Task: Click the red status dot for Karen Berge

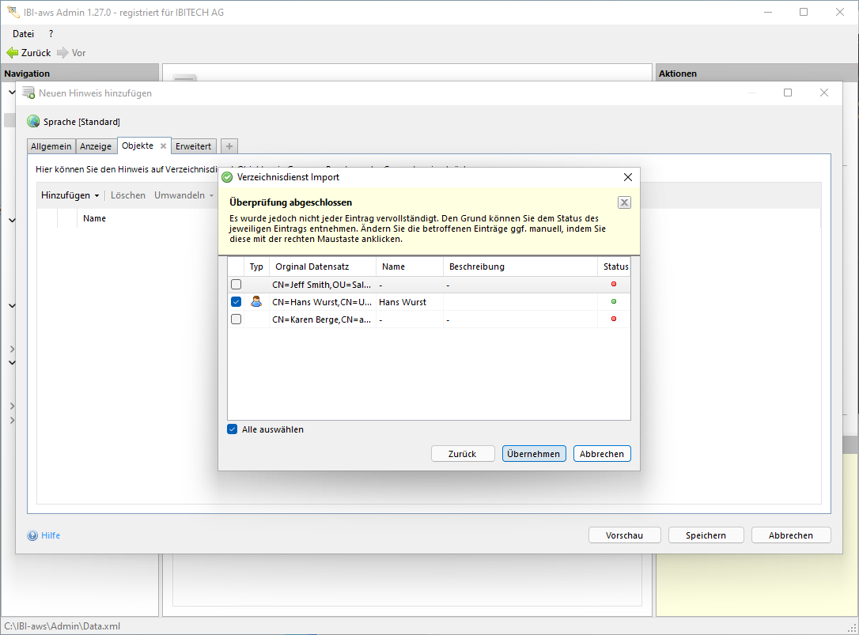Action: click(x=614, y=319)
